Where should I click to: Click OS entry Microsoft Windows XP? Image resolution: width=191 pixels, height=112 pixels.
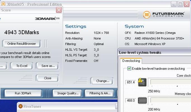coord(150,44)
